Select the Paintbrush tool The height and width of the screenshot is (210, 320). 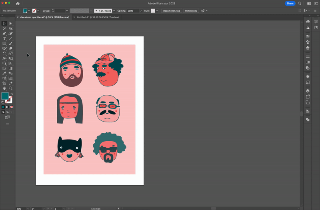11,44
